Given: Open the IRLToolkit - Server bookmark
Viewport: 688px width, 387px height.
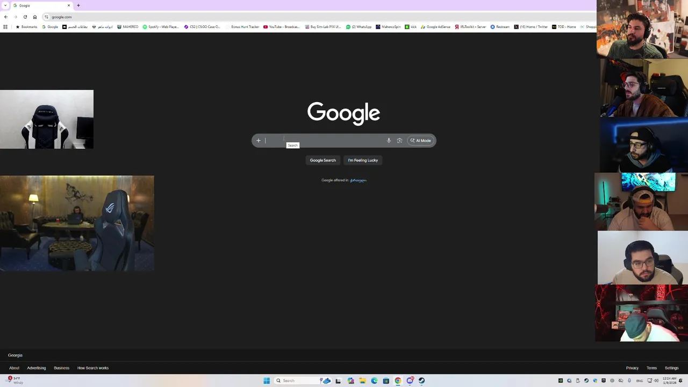Looking at the screenshot, I should 470,27.
